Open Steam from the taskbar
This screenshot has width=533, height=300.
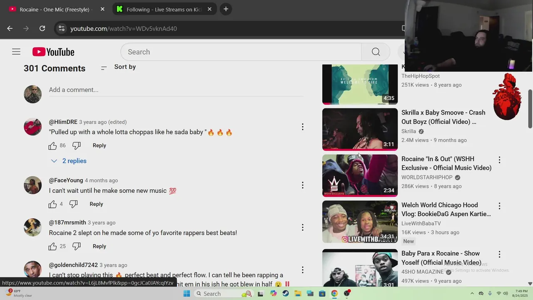(285, 293)
